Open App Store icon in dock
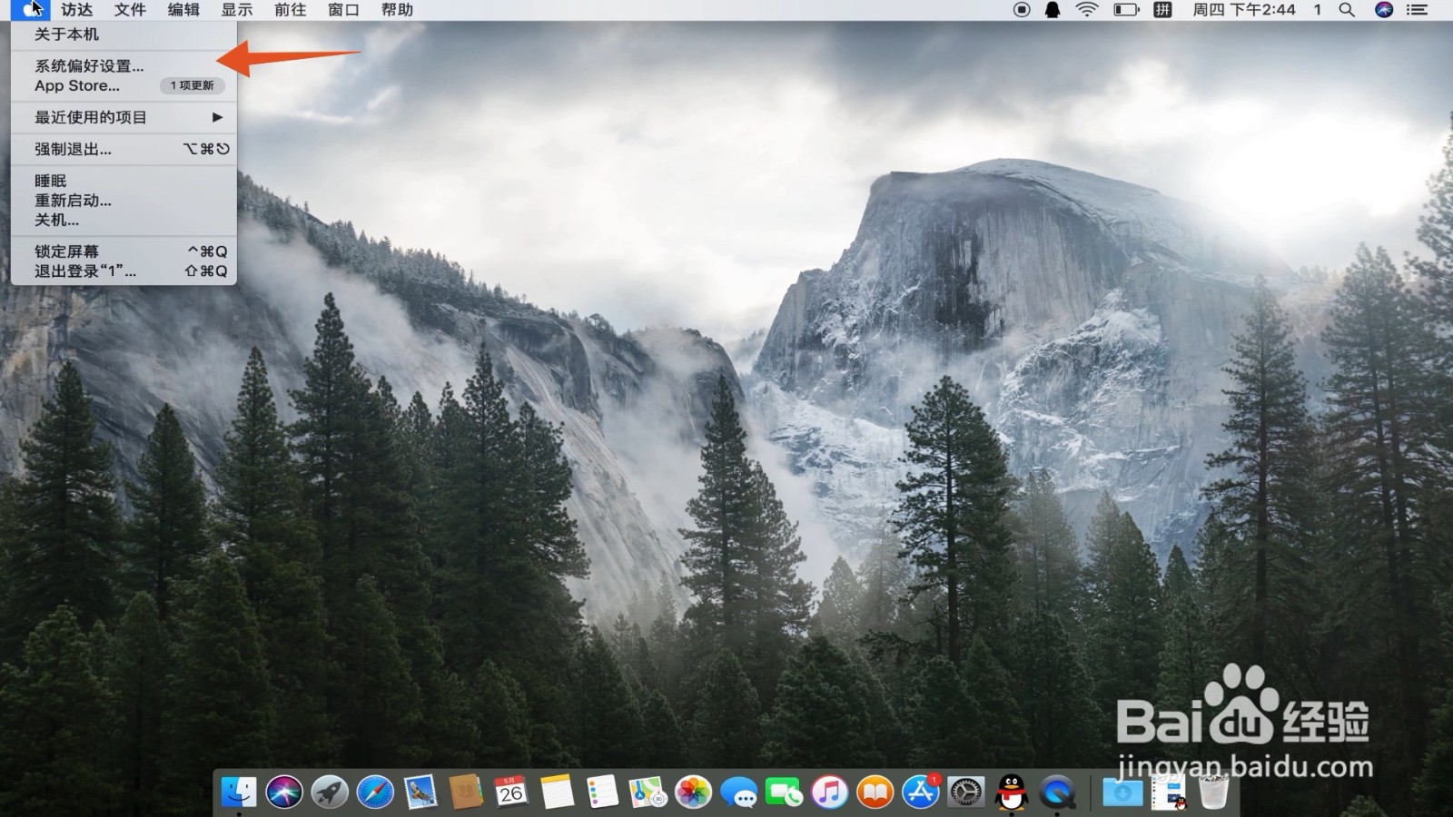 click(920, 792)
